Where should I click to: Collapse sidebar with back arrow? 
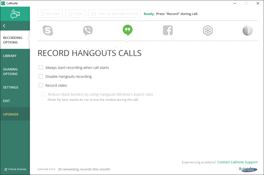tap(4, 26)
